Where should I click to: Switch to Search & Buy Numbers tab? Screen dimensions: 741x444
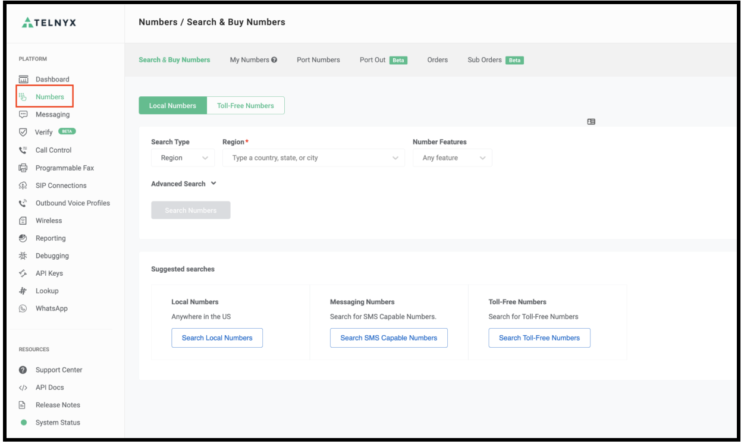click(174, 60)
